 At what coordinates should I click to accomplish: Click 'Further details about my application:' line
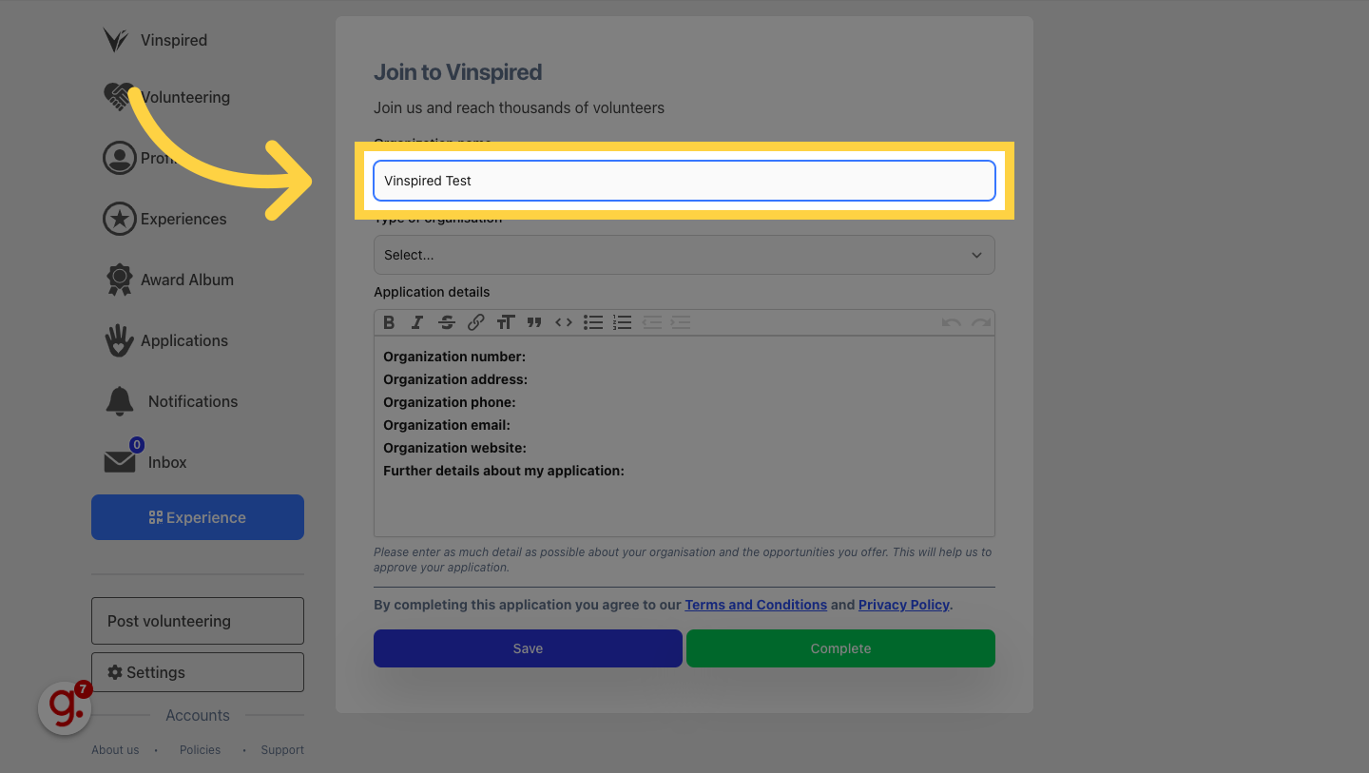[x=504, y=471]
